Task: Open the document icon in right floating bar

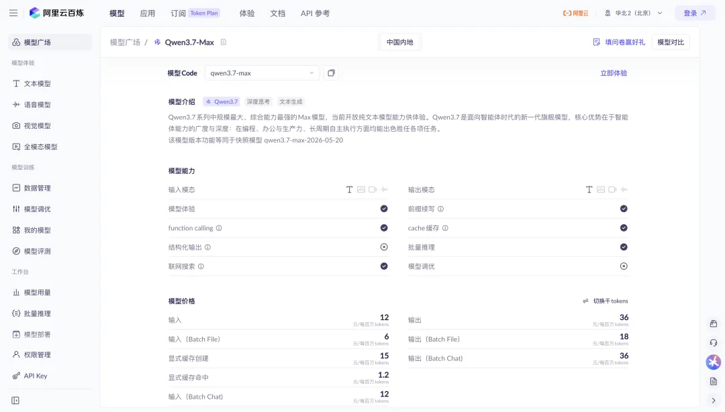Action: (714, 382)
